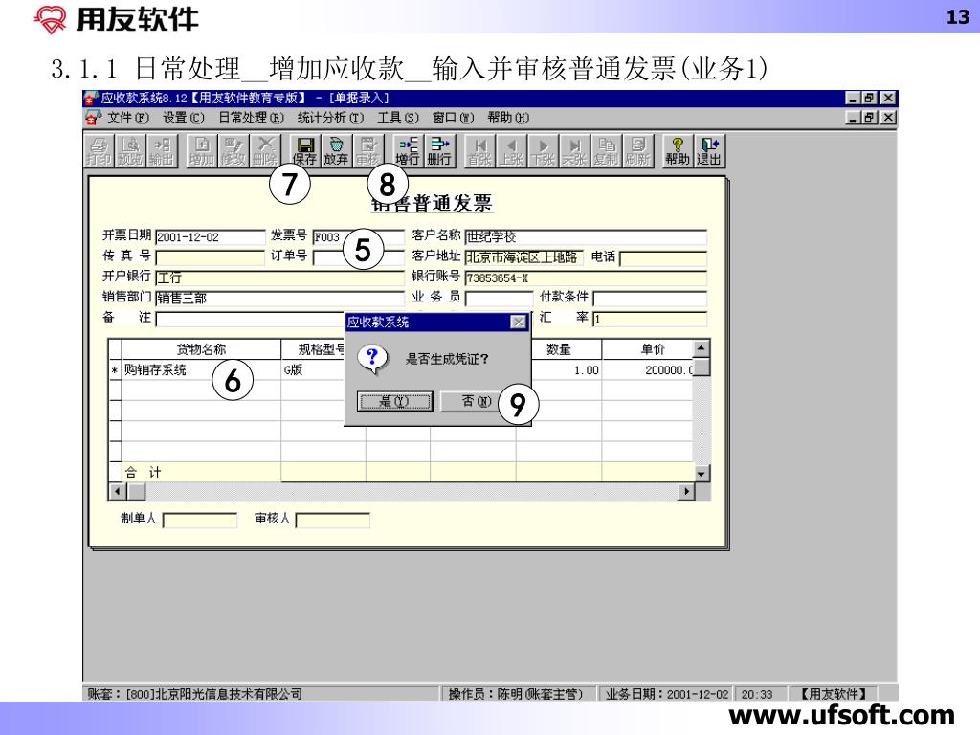980x735 pixels.
Task: Click the 修改 (Modify) toolbar icon
Action: [233, 151]
